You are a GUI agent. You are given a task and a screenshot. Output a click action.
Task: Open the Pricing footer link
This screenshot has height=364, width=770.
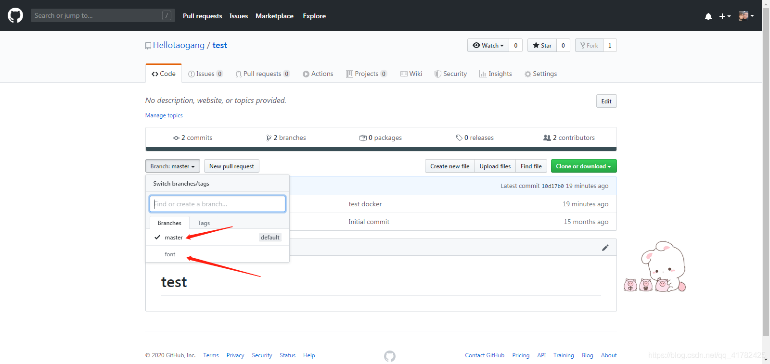[521, 355]
